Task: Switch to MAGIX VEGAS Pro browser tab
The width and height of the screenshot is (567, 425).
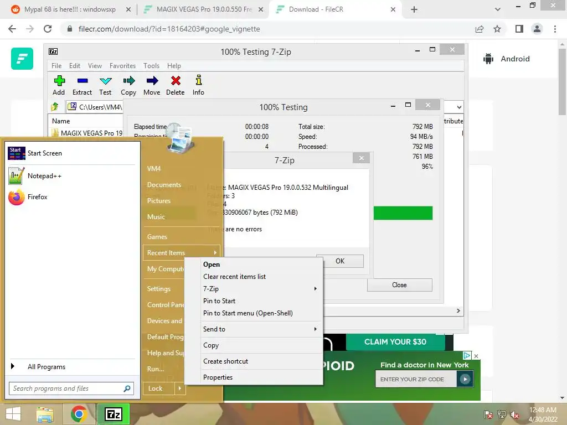Action: tap(204, 9)
